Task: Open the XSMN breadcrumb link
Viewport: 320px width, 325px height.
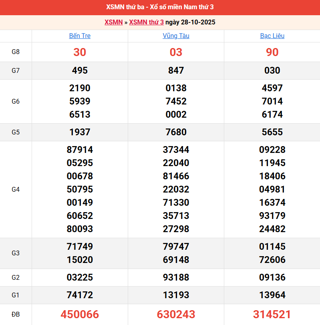Action: click(113, 22)
